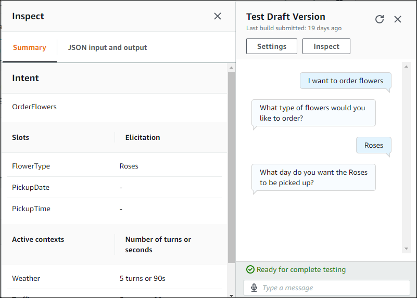Close the Test Draft Version window
This screenshot has width=417, height=298.
point(398,19)
